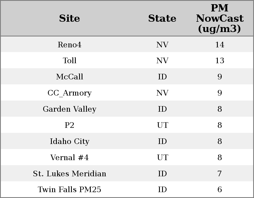Click the UT state cell for P2
This screenshot has width=254, height=198.
coord(162,125)
